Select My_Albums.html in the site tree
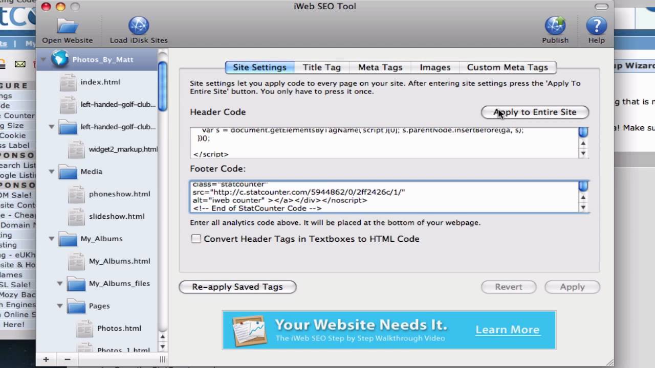The height and width of the screenshot is (368, 655). (120, 261)
